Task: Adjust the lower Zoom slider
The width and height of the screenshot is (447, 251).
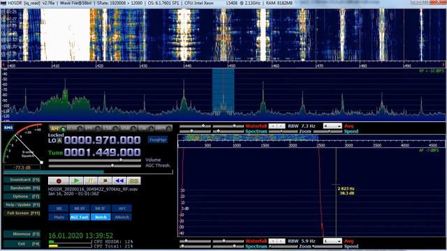Action: tap(283, 246)
